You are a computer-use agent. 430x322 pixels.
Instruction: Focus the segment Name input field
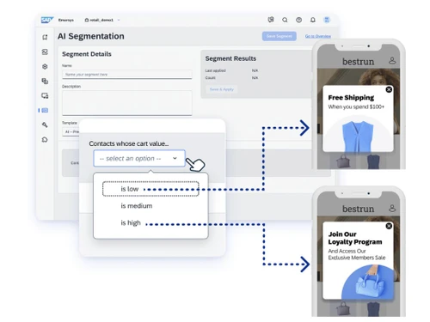click(x=127, y=75)
